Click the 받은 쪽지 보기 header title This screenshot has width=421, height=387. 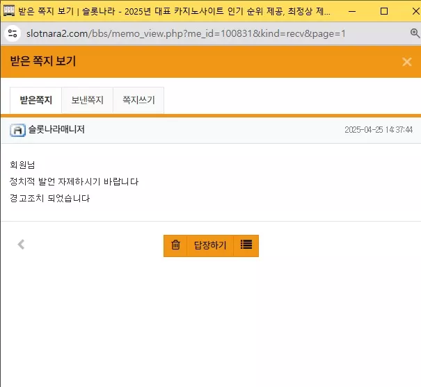point(43,61)
